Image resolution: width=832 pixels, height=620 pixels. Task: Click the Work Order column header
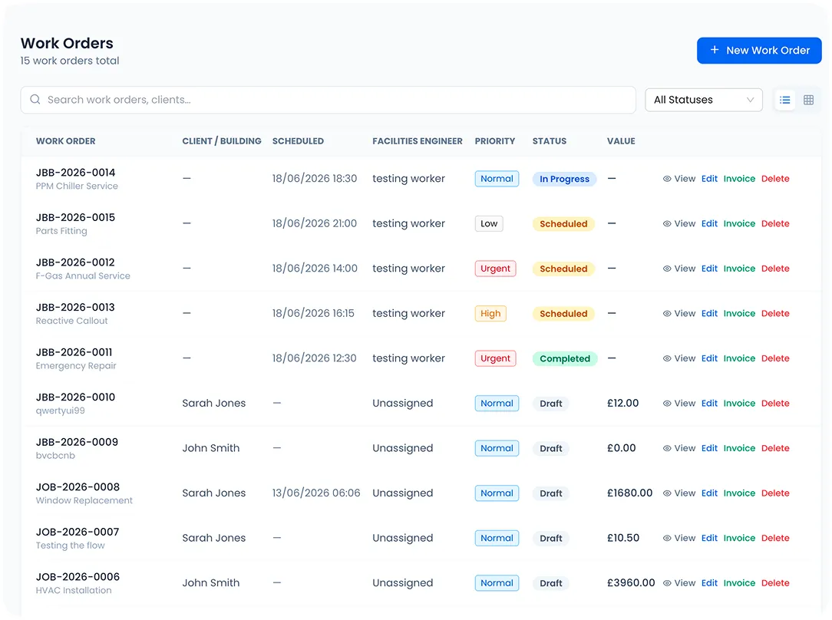[66, 141]
